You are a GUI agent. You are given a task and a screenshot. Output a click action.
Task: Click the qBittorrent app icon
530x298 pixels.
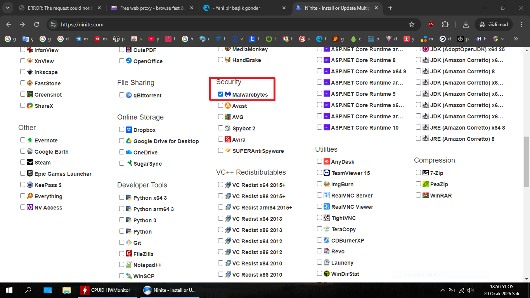tap(129, 95)
